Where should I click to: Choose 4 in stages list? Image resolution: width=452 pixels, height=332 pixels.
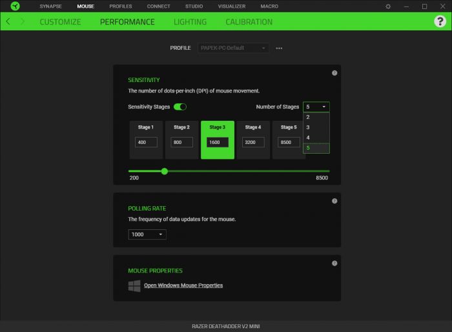316,138
